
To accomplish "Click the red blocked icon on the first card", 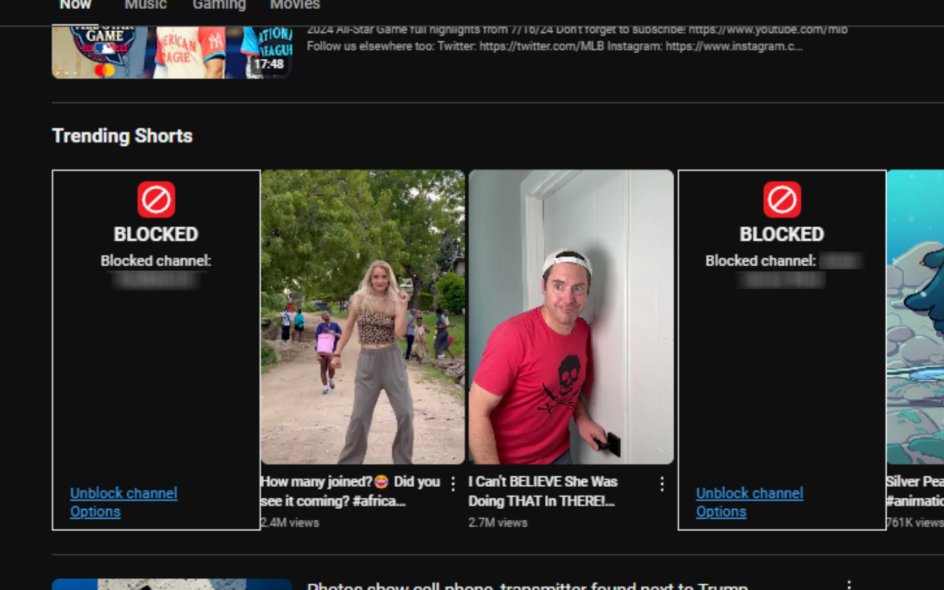I will click(156, 198).
